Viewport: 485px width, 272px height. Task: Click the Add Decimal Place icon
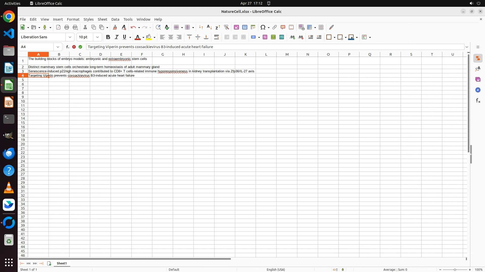292,37
